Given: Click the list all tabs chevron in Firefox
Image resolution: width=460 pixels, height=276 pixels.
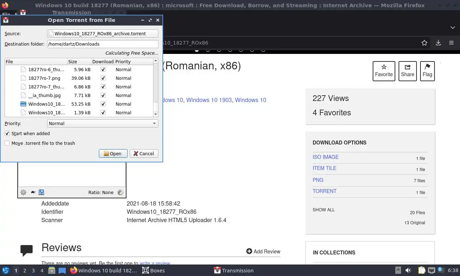Looking at the screenshot, I should click(x=452, y=27).
